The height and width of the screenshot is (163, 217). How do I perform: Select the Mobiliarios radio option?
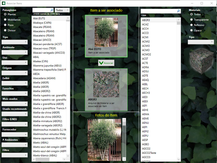tap(5, 20)
